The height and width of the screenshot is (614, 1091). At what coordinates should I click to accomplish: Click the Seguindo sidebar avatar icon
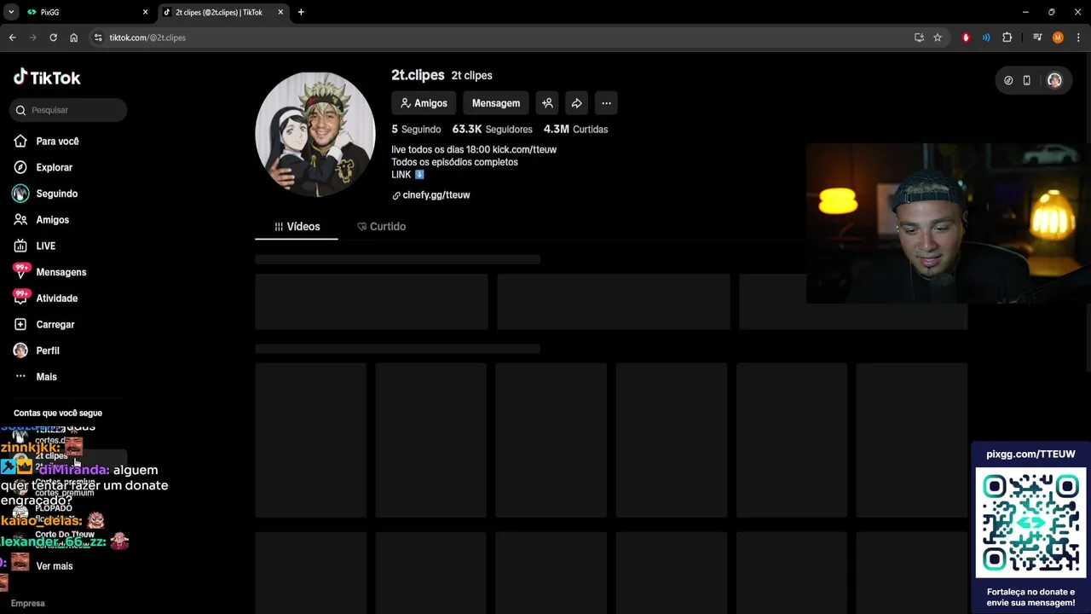20,194
